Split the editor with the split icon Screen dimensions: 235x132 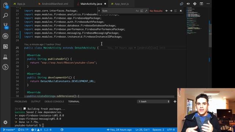(201, 4)
